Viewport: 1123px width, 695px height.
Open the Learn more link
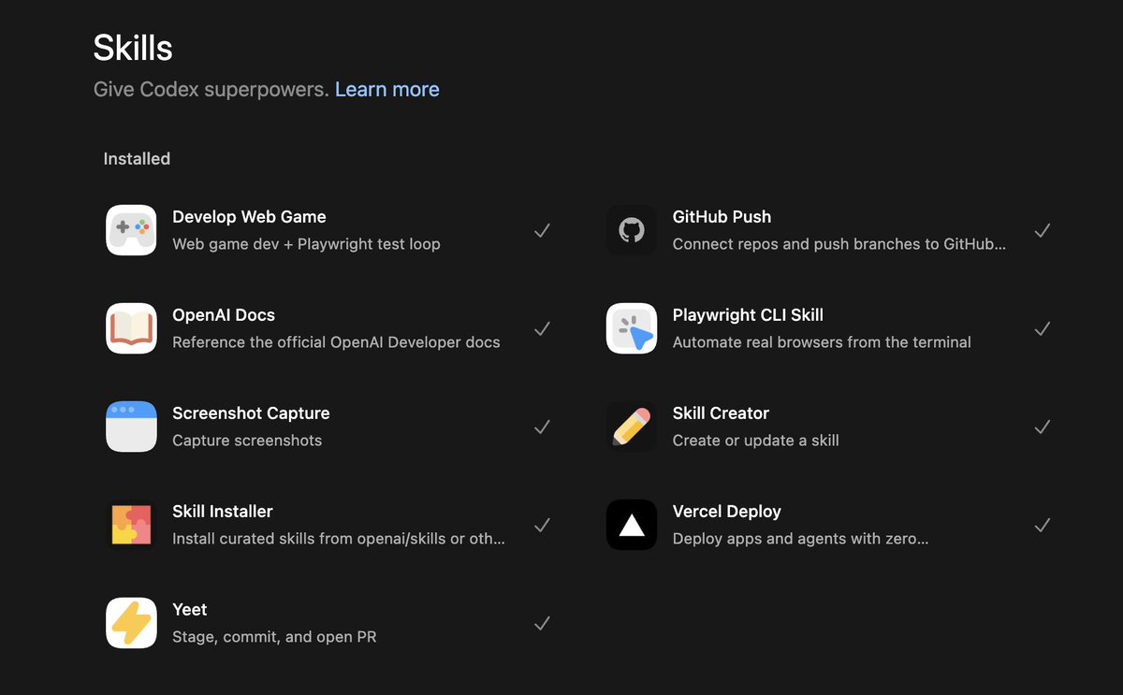click(x=387, y=90)
